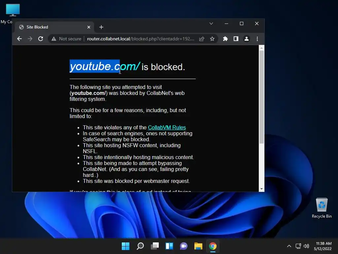Click the 'youtube.com/' heading text
Viewport: 338px width, 254px height.
click(x=105, y=66)
